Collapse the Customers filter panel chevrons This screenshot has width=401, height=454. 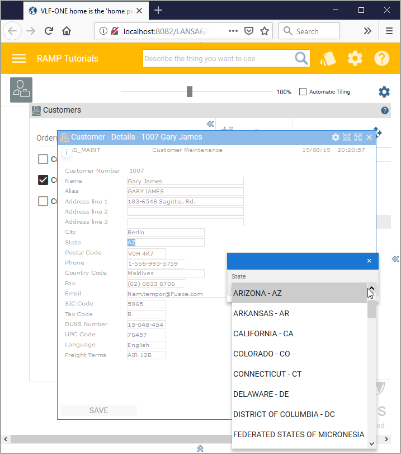(210, 124)
